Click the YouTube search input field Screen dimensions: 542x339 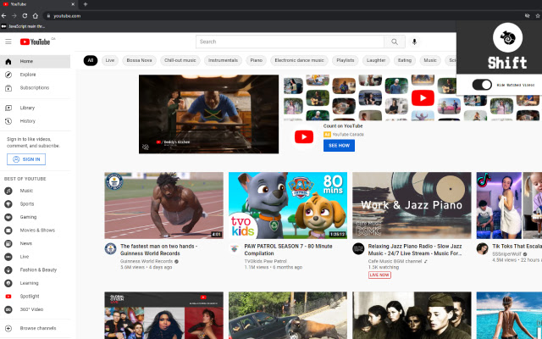[290, 42]
